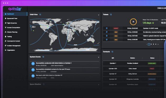Click the Flight Dynamics arrow icon
Image resolution: width=166 pixels, height=98 pixels.
click(6, 23)
